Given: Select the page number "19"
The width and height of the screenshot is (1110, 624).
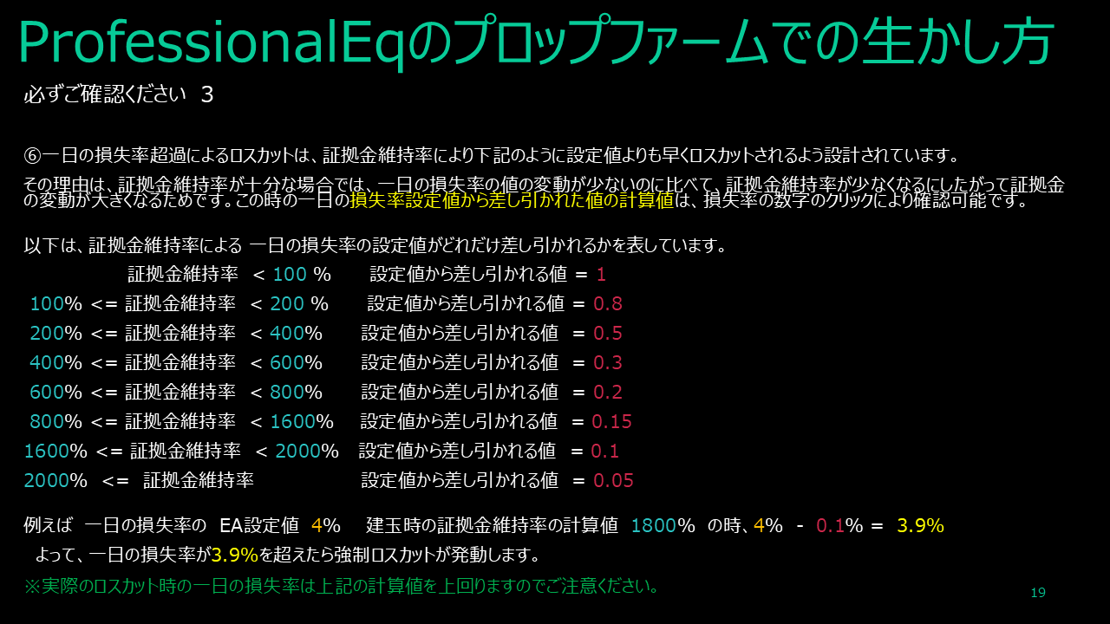Looking at the screenshot, I should tap(1038, 593).
